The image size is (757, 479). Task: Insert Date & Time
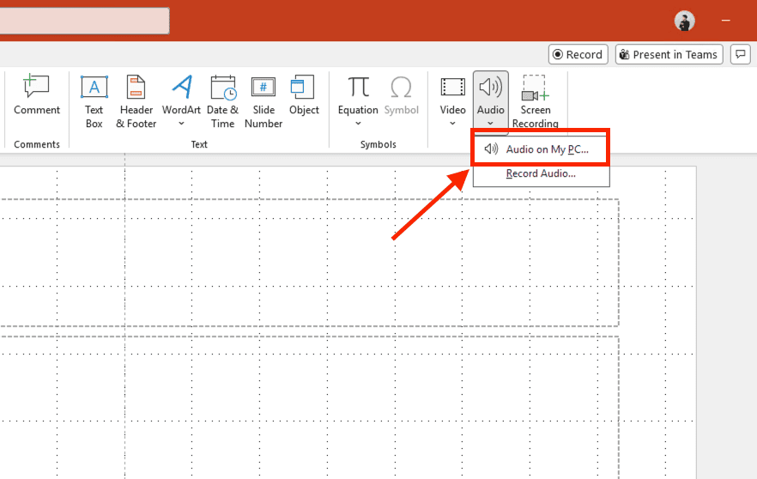pos(222,101)
